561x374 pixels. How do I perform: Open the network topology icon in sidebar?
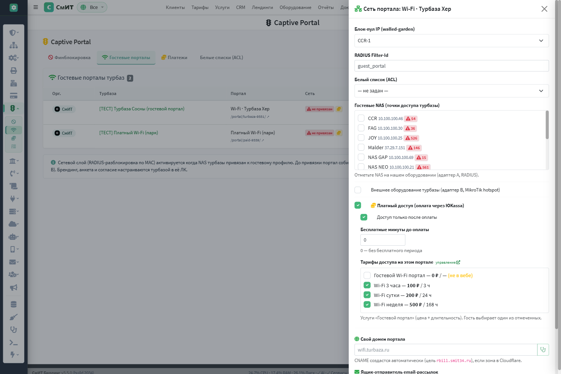pos(13,45)
